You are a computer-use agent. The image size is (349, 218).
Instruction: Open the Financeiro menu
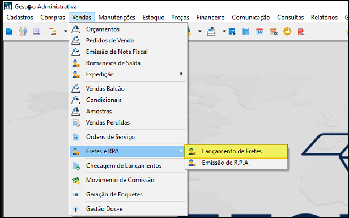pos(210,18)
